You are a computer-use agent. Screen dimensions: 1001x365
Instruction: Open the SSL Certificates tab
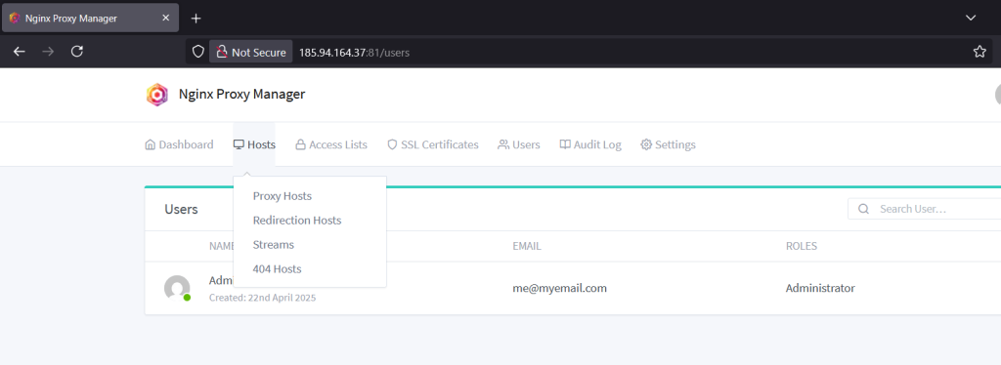coord(433,144)
